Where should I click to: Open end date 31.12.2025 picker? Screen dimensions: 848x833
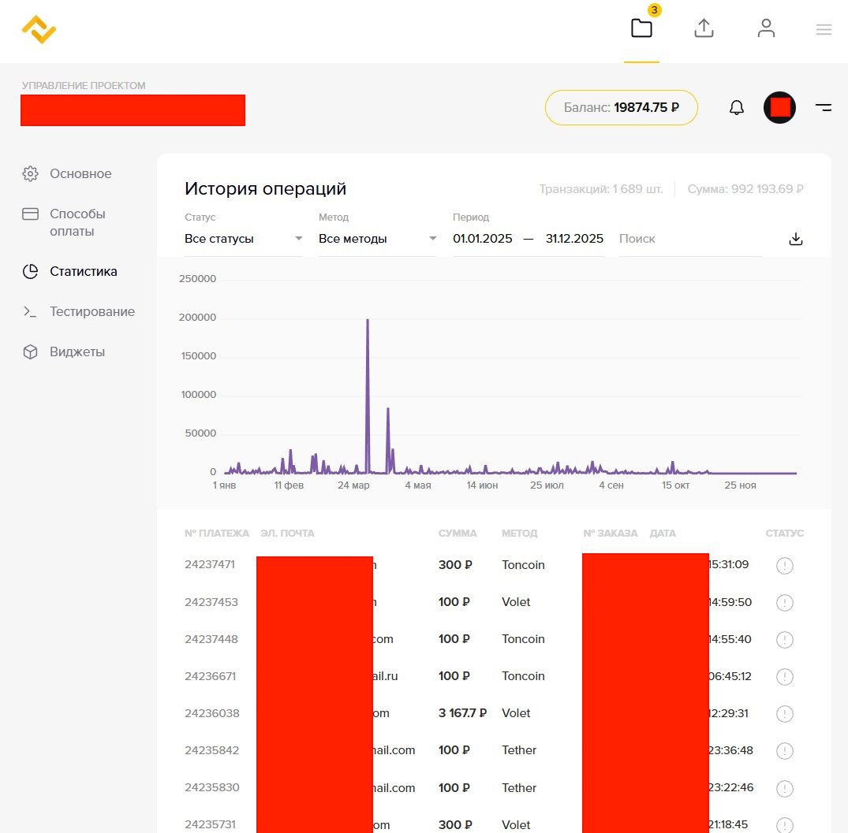pos(574,239)
